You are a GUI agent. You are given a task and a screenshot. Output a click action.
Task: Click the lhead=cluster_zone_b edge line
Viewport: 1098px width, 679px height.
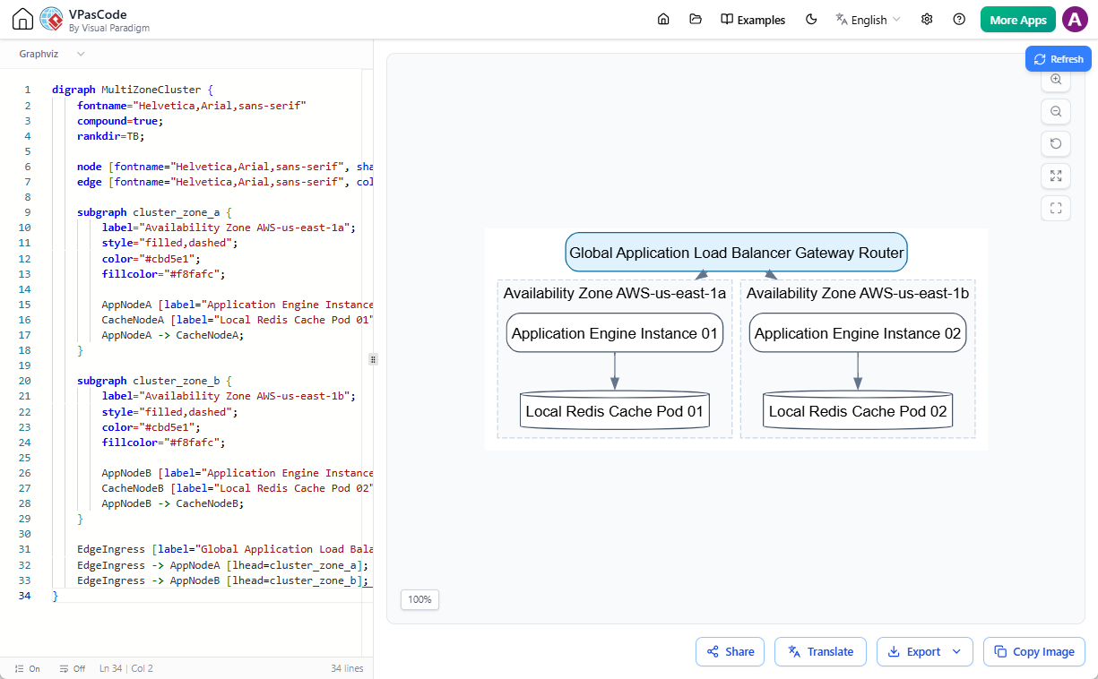[x=223, y=580]
